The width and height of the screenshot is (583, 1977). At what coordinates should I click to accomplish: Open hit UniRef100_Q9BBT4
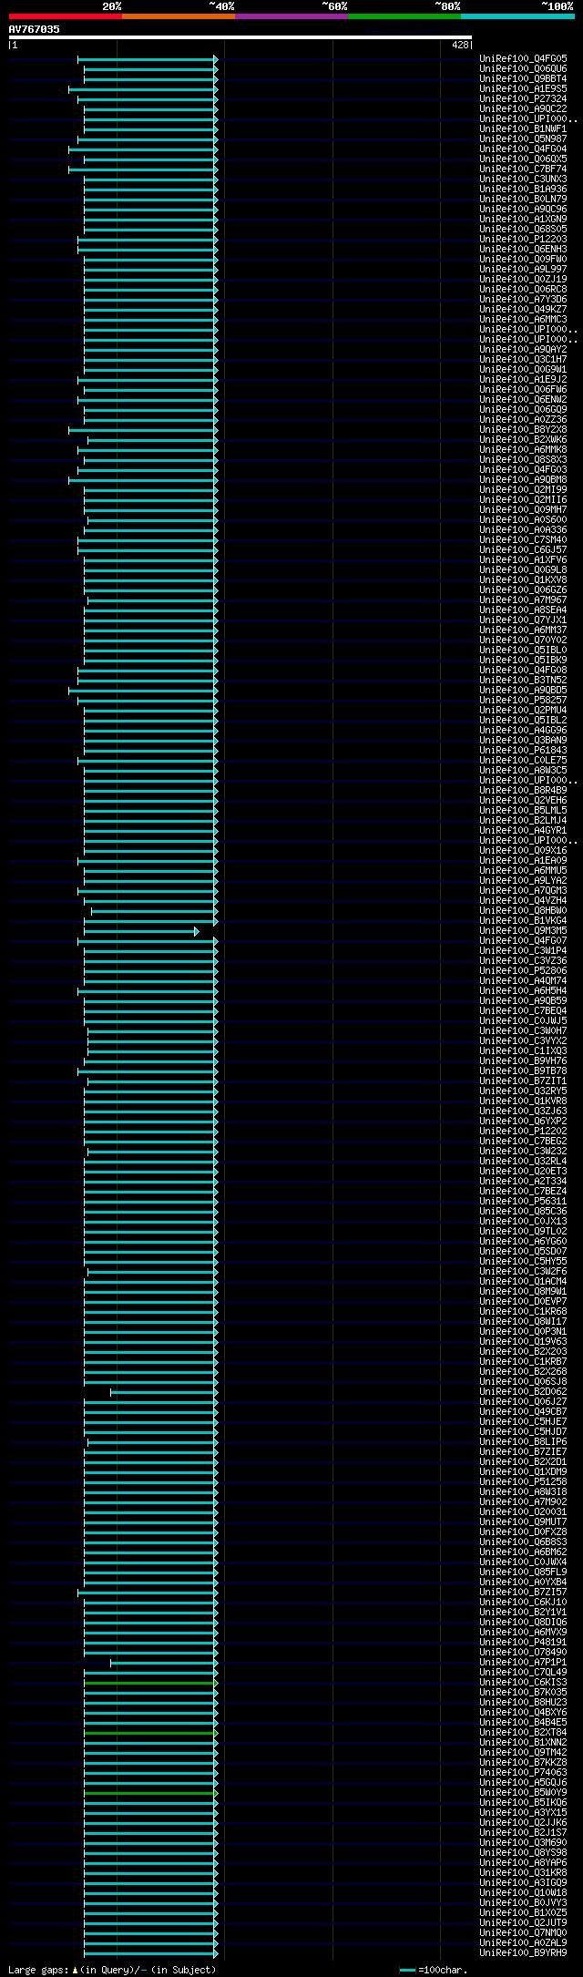(523, 78)
